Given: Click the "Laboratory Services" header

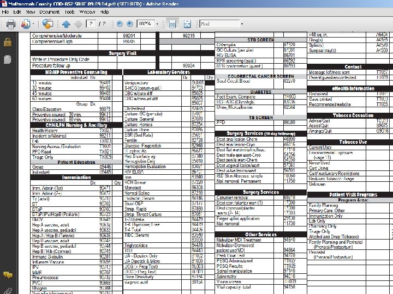Looking at the screenshot, I should point(169,72).
